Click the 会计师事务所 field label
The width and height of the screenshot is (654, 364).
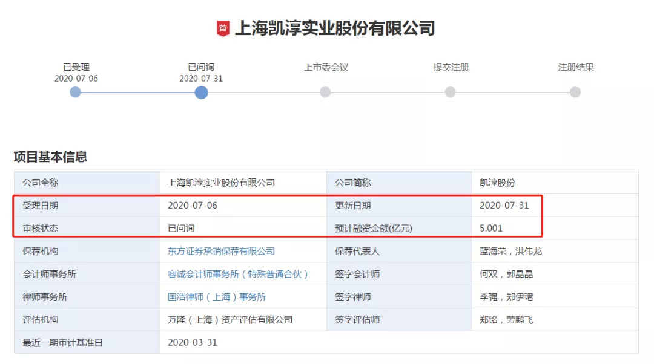49,274
